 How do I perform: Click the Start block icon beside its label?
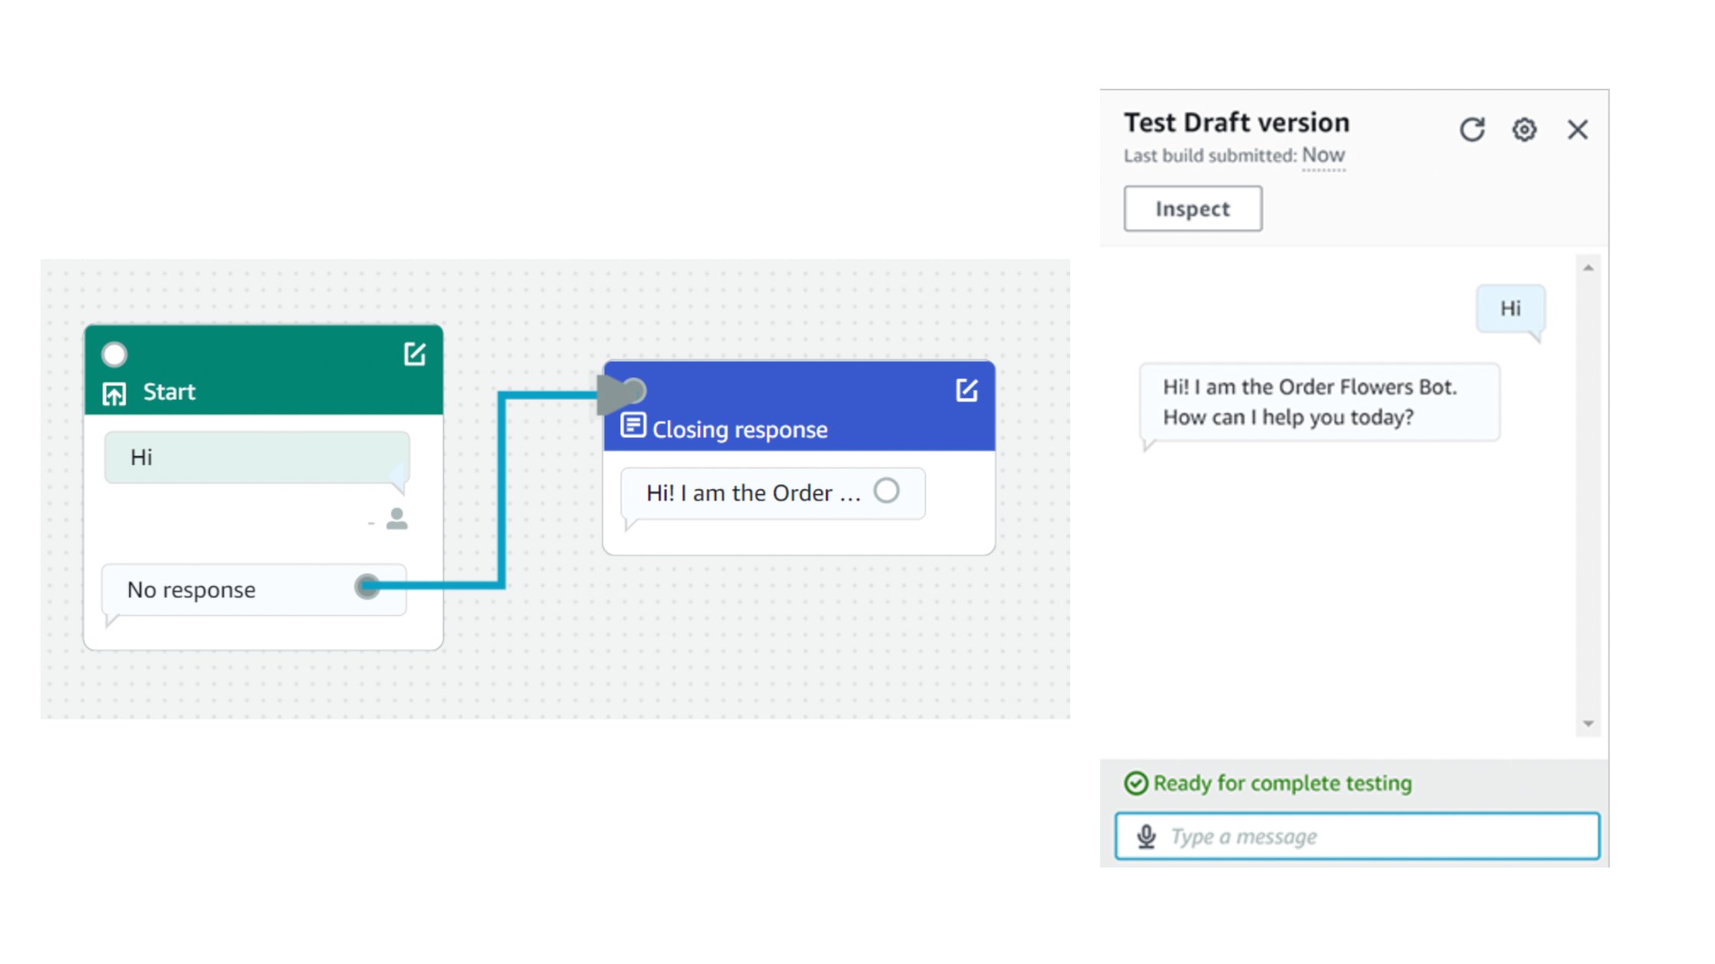114,394
